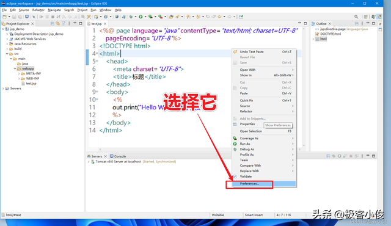Click the Smart Insert status bar entry

[254, 215]
